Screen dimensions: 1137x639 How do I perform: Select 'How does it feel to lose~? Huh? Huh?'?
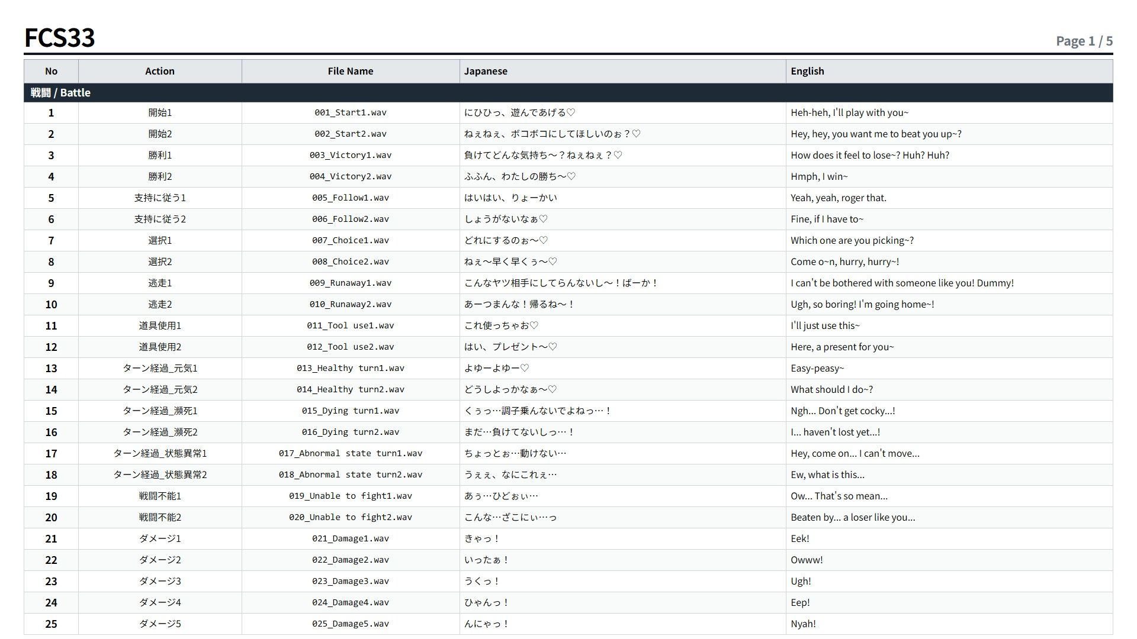click(x=870, y=155)
